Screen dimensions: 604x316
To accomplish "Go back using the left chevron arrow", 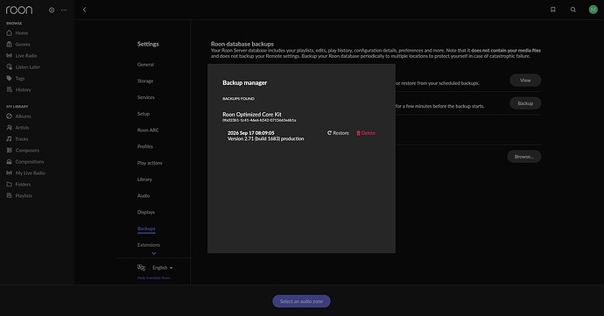I will pos(84,10).
